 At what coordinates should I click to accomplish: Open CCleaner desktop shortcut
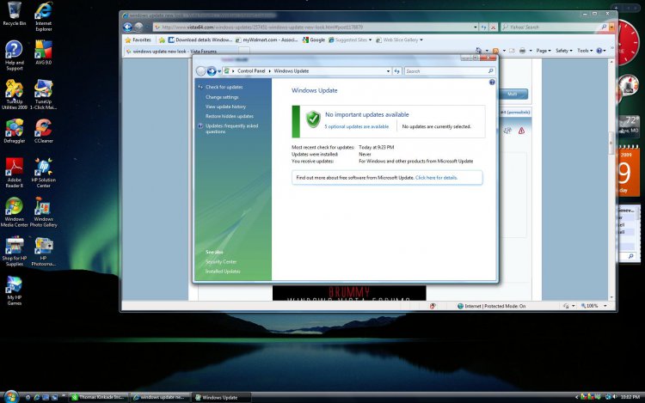coord(43,131)
